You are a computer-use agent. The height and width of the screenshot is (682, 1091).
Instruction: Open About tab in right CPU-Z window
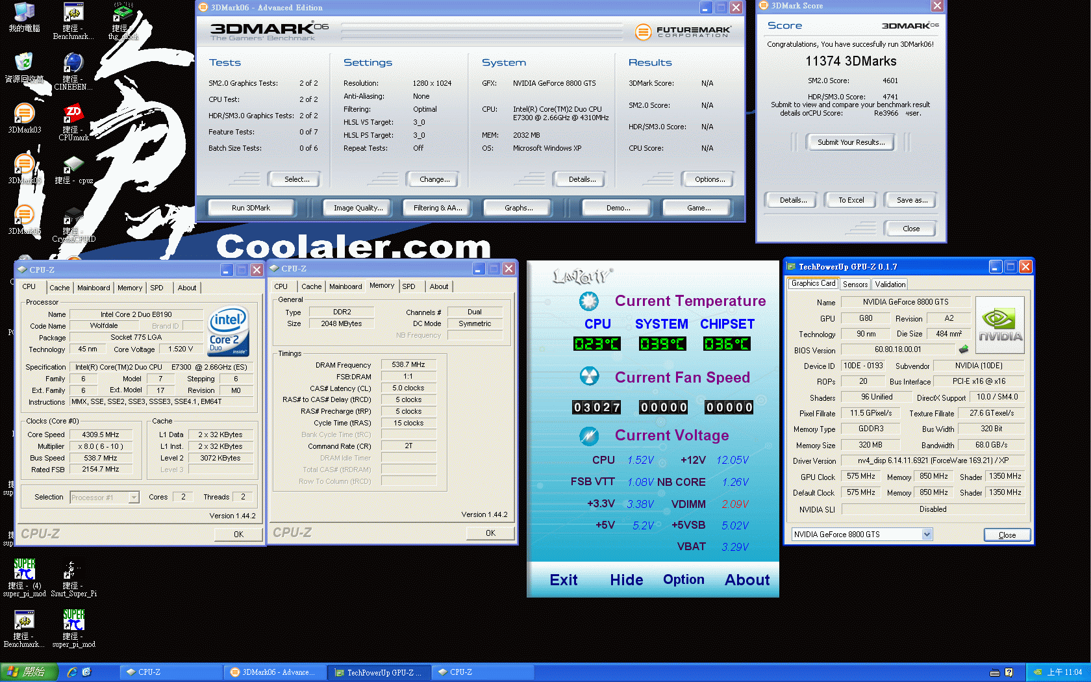pos(439,286)
